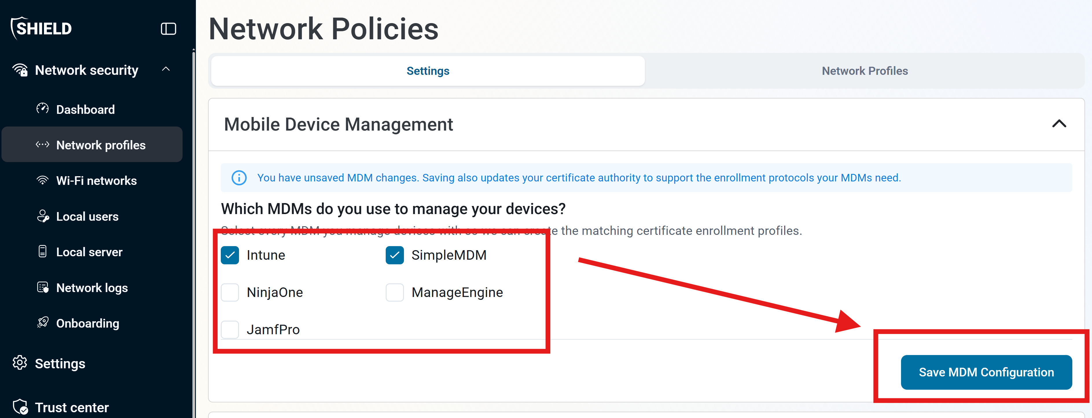Select Network profiles in the sidebar
The width and height of the screenshot is (1092, 418).
tap(92, 145)
